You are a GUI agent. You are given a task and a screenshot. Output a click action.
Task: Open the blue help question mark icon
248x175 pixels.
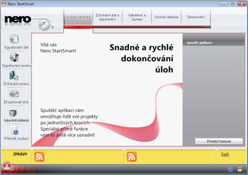click(x=230, y=170)
